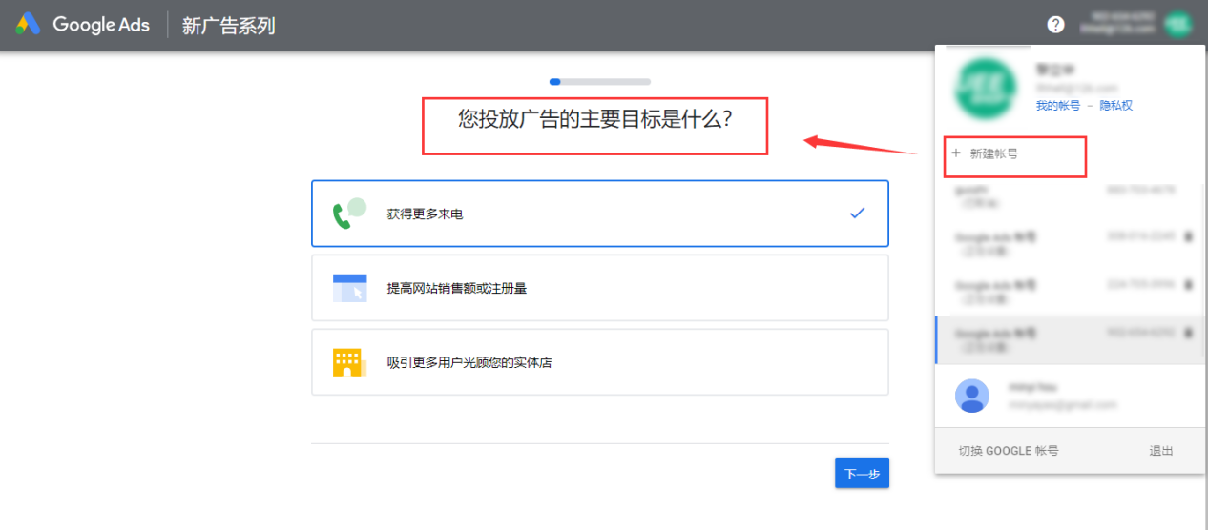Open the help question mark icon
This screenshot has height=530, width=1208.
coord(1055,25)
